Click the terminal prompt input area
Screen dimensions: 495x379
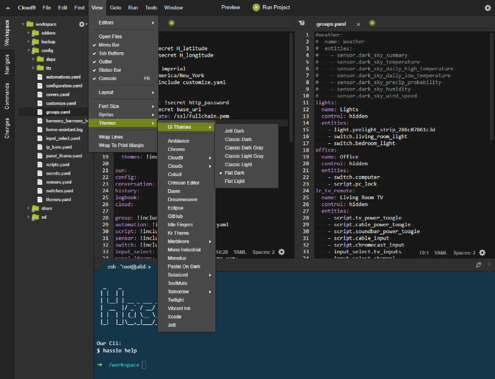(144, 365)
